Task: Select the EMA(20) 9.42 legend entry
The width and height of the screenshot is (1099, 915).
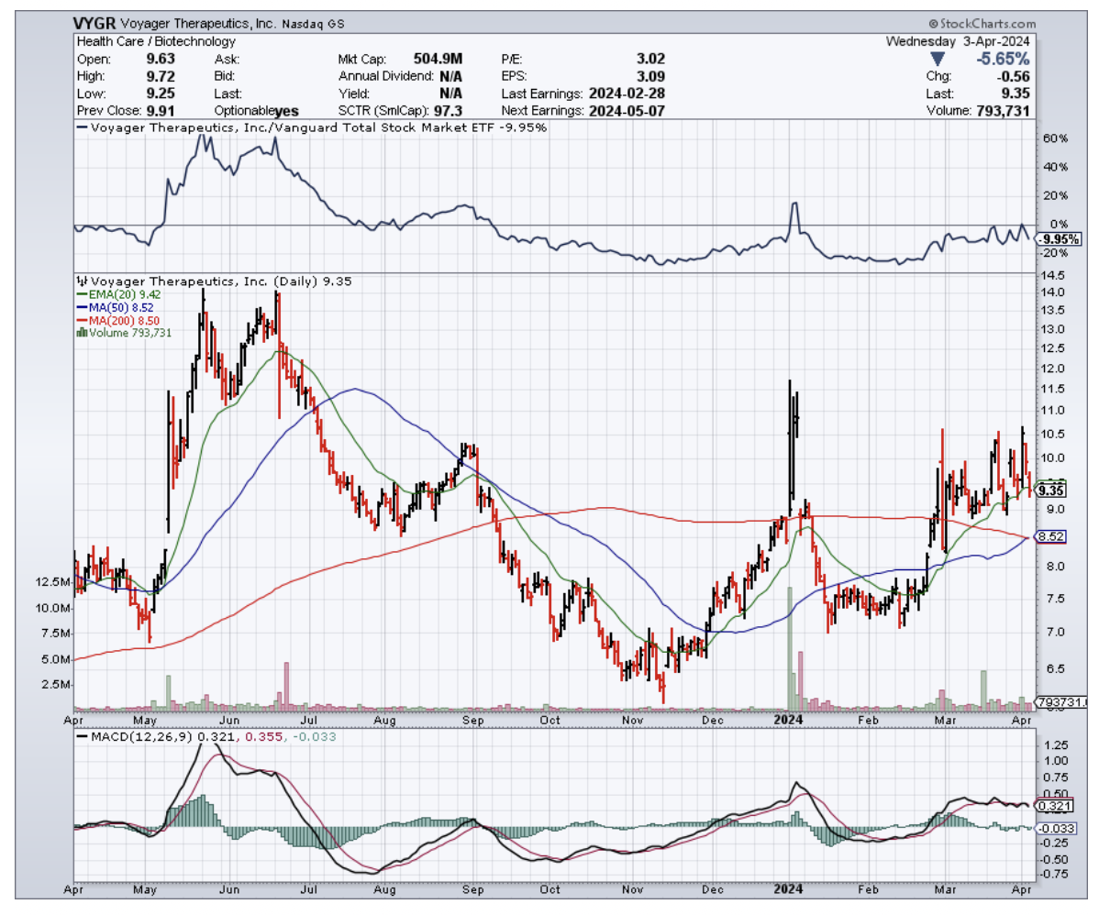Action: pyautogui.click(x=113, y=294)
